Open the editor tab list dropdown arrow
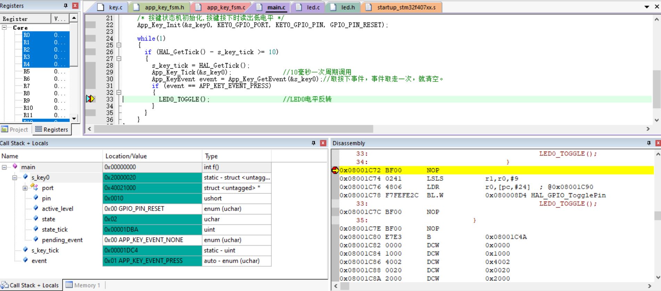The height and width of the screenshot is (291, 661). click(647, 7)
